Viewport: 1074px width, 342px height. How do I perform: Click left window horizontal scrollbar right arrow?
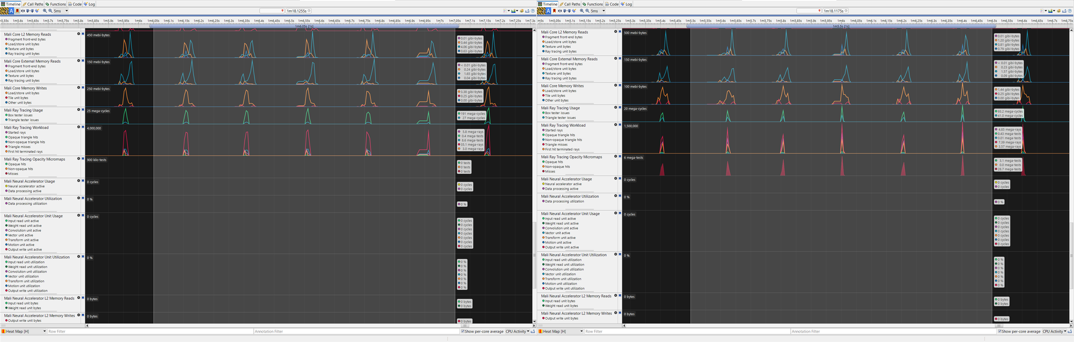(x=534, y=326)
